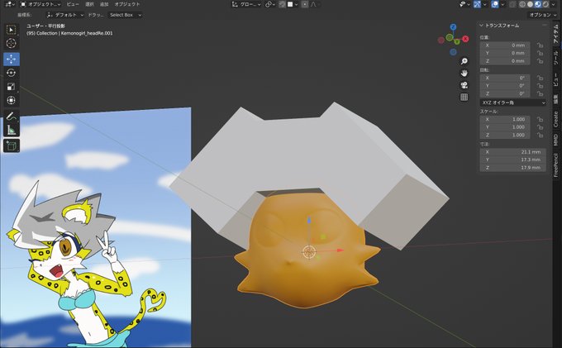This screenshot has height=348, width=562.
Task: Click the green Y axis on the gizmo
Action: click(x=457, y=42)
